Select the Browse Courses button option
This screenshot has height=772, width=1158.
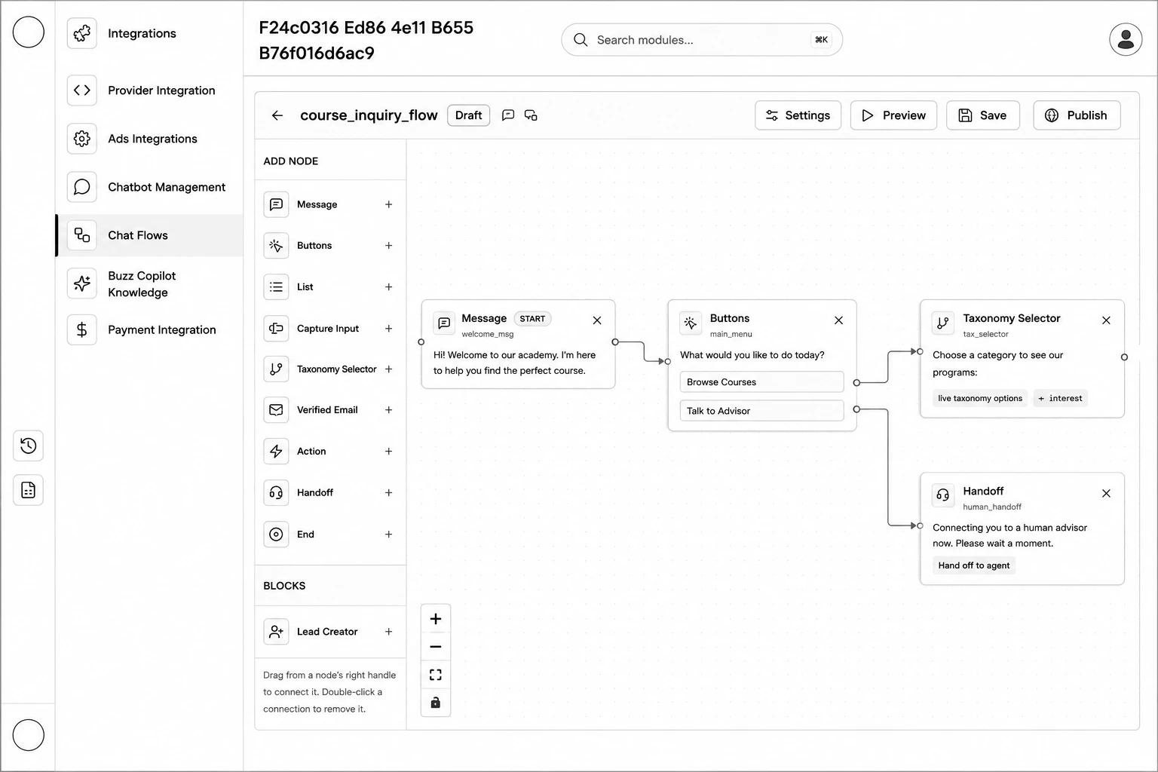pyautogui.click(x=761, y=382)
